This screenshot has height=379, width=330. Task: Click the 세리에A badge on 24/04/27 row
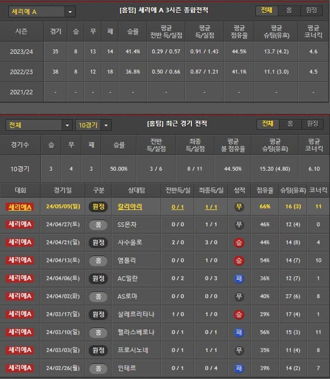coord(20,225)
